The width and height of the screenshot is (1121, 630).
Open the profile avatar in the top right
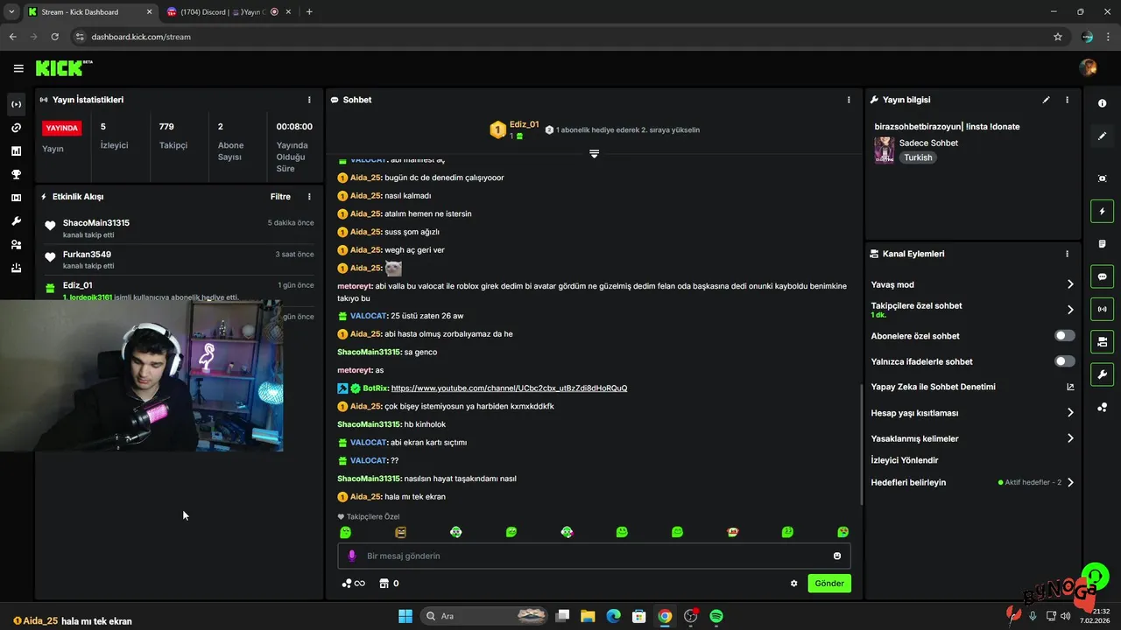1088,68
